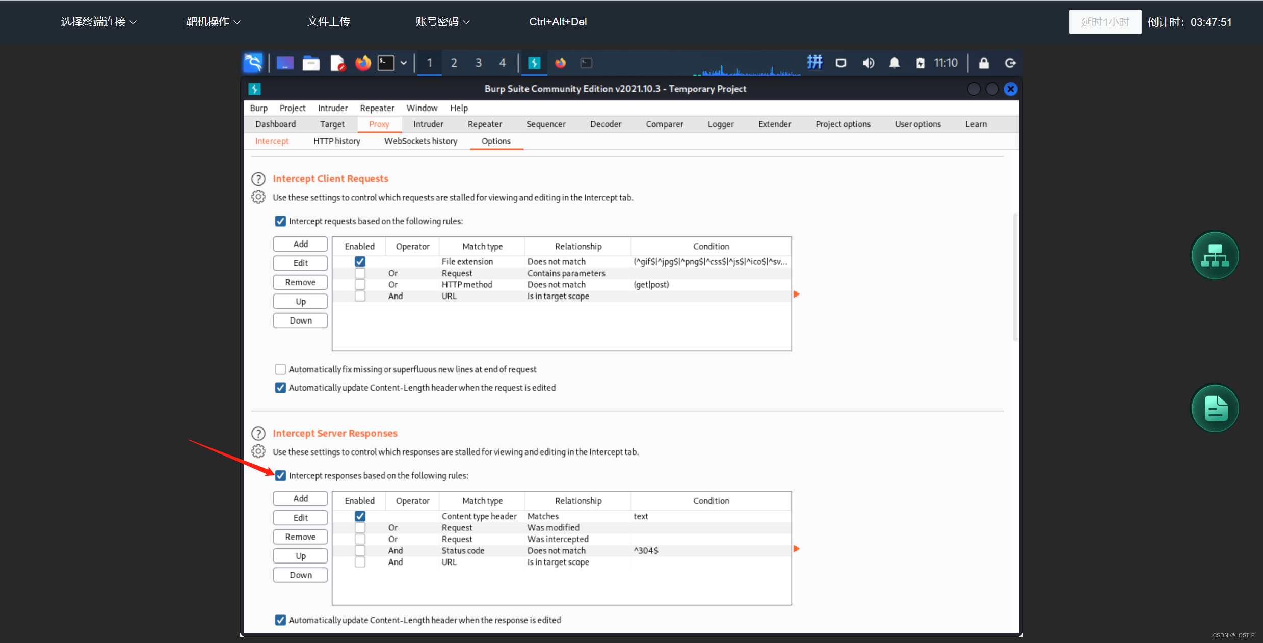Click the green network topology floating button
The width and height of the screenshot is (1263, 643).
[x=1215, y=255]
